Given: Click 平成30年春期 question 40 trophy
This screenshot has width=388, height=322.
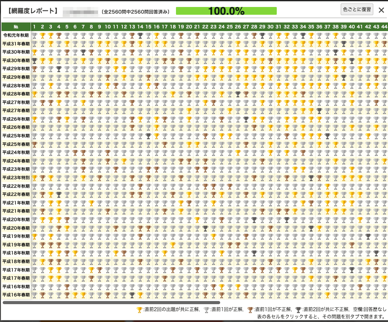Looking at the screenshot, I should [352, 61].
